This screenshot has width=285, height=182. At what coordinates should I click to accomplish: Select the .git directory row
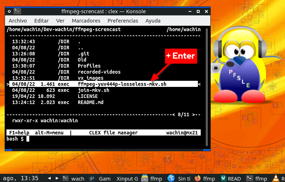point(104,54)
